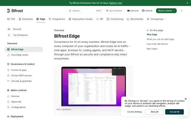Go to the API tab
This screenshot has width=191, height=119.
point(100,19)
